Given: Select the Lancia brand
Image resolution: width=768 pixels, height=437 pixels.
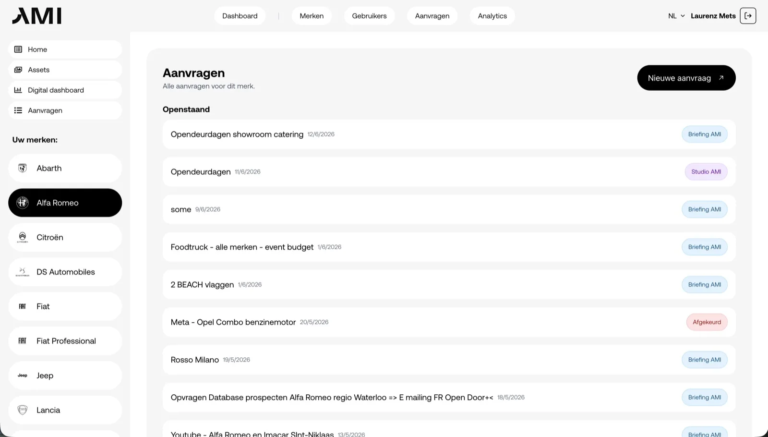Looking at the screenshot, I should tap(65, 410).
